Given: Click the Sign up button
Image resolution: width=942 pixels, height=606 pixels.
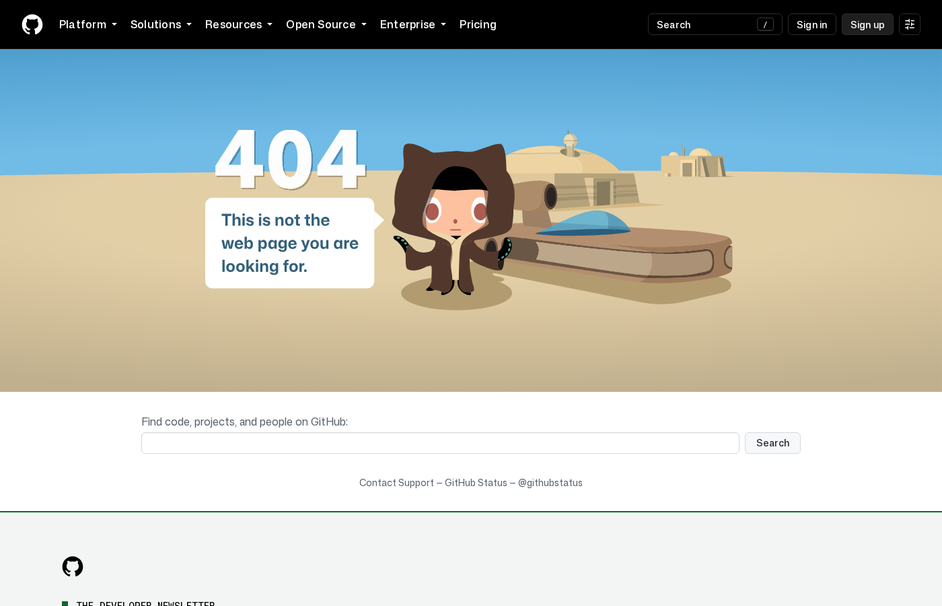Looking at the screenshot, I should (x=867, y=24).
